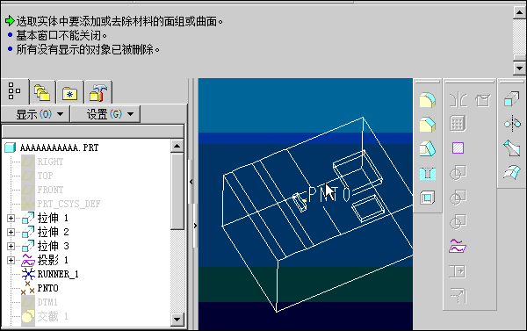Click the right-arrow sash control
This screenshot has height=331, width=527.
point(196,226)
